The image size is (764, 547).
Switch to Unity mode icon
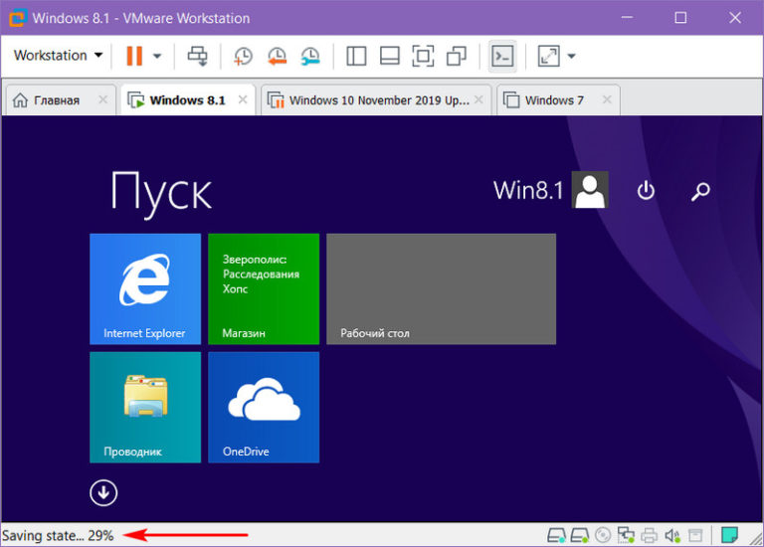coord(457,56)
